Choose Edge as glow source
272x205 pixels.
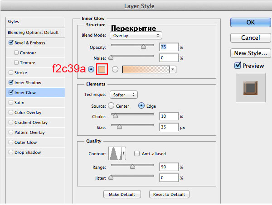[x=141, y=105]
